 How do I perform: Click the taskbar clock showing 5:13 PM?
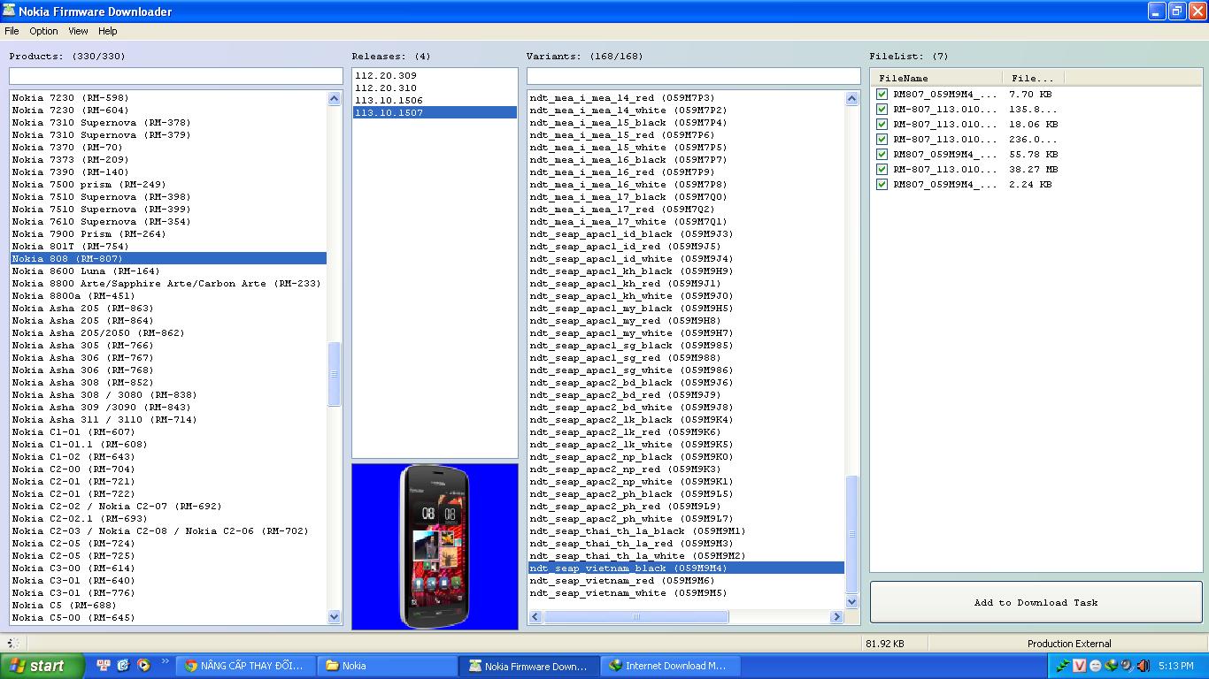click(x=1175, y=666)
